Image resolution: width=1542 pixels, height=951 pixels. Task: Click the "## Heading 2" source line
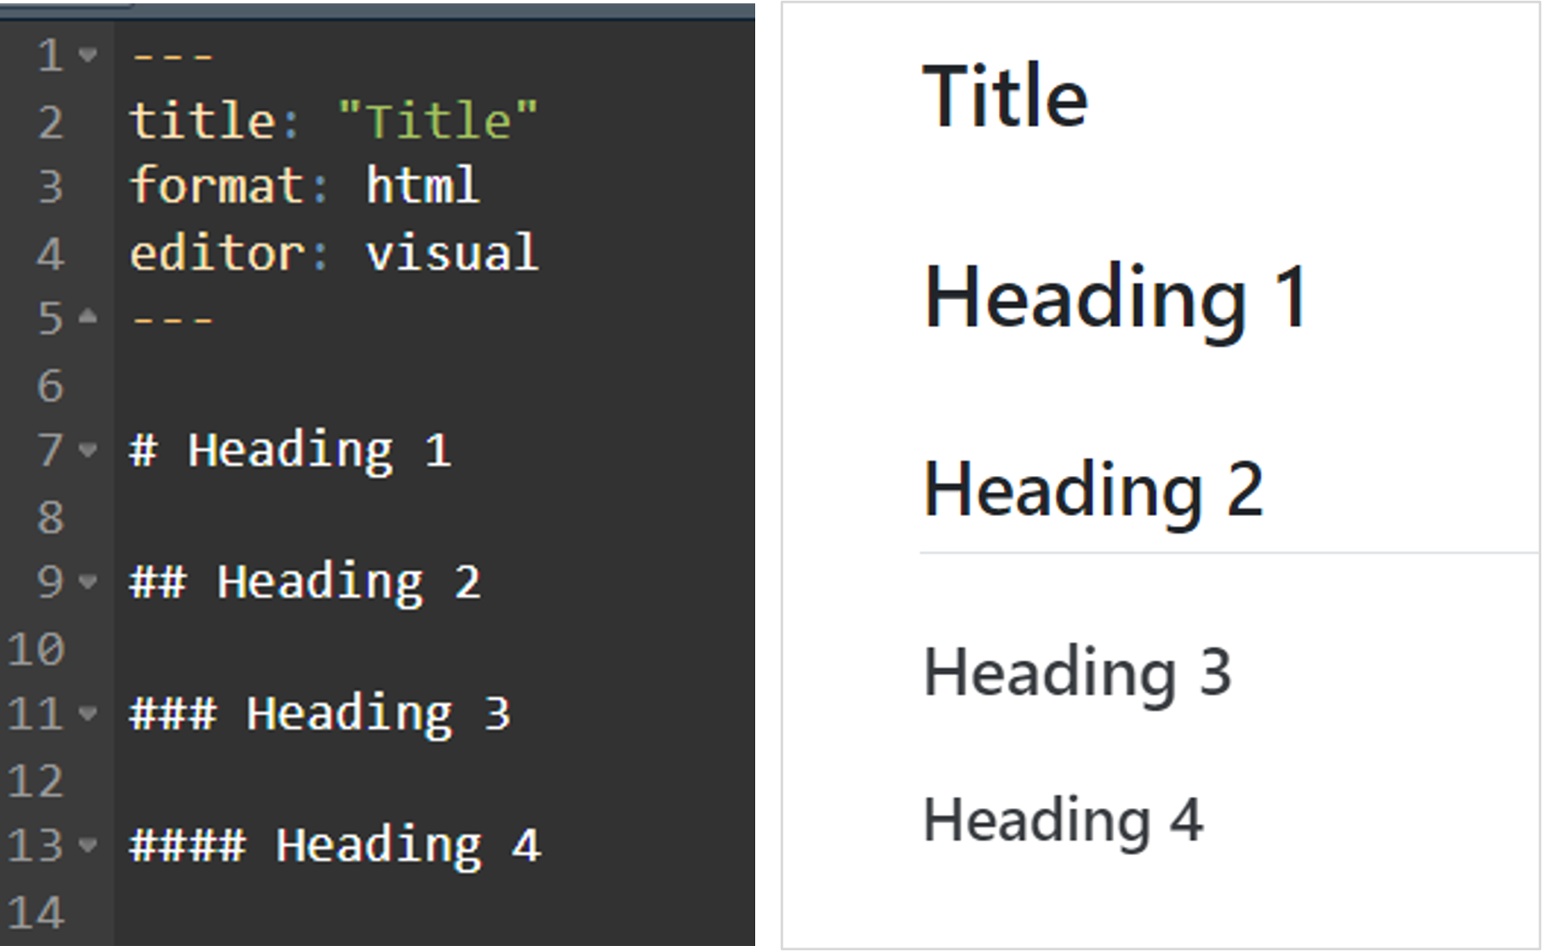click(x=305, y=583)
